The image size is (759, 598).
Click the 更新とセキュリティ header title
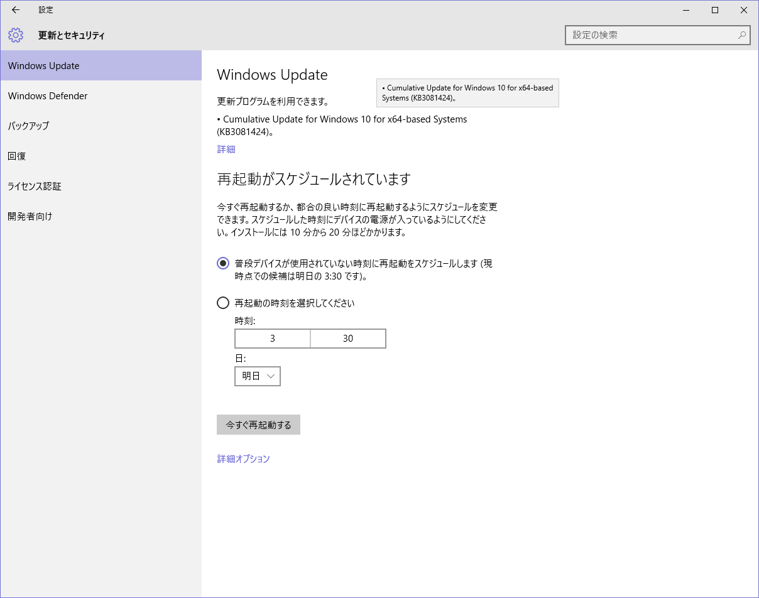[72, 36]
